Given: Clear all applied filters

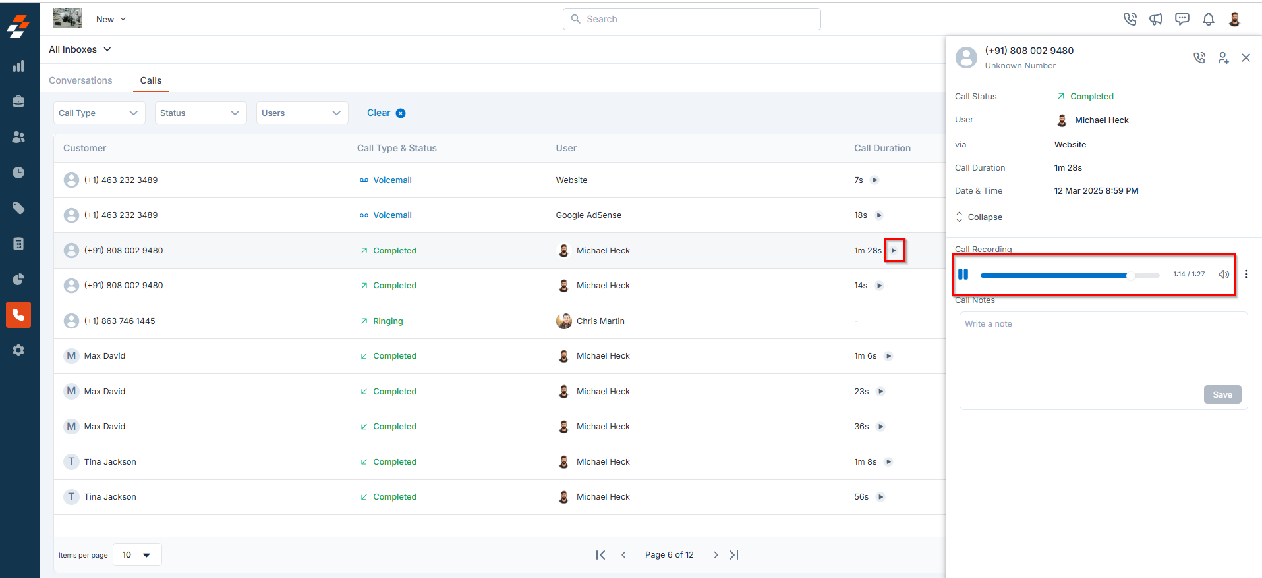Looking at the screenshot, I should (386, 113).
